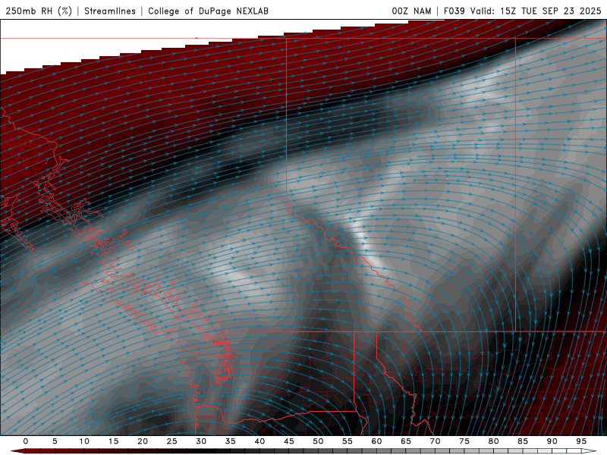Select the 70 label on the colorbar
Image resolution: width=607 pixels, height=455 pixels.
pos(435,441)
